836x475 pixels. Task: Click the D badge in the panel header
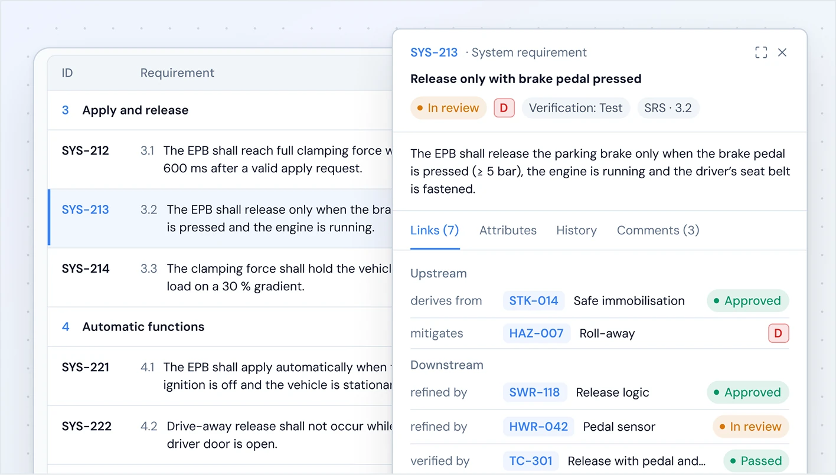click(504, 108)
